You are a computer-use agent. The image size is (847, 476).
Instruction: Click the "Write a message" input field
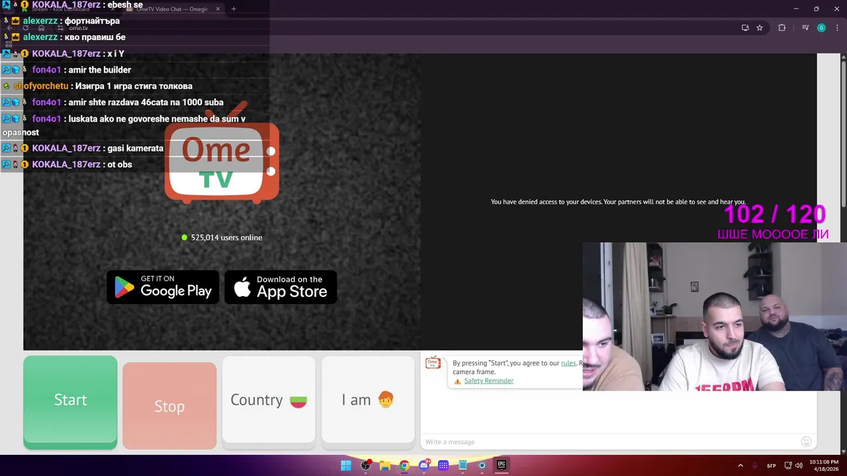click(609, 442)
